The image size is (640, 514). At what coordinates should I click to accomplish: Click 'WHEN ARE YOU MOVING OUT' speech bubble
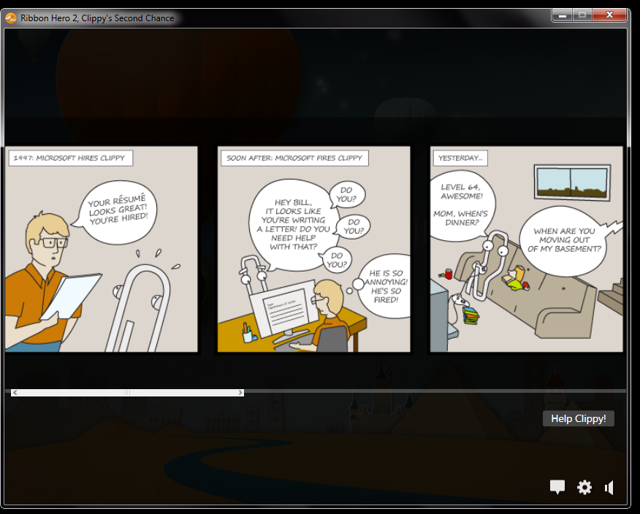click(x=565, y=240)
